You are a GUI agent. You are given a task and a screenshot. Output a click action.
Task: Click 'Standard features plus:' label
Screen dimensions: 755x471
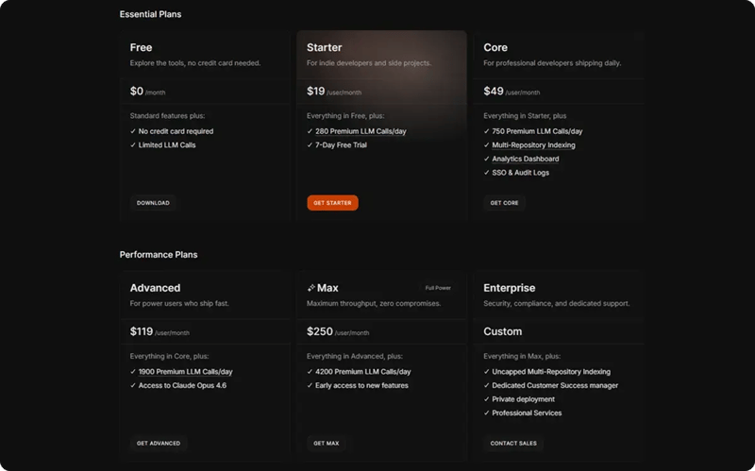(x=168, y=116)
